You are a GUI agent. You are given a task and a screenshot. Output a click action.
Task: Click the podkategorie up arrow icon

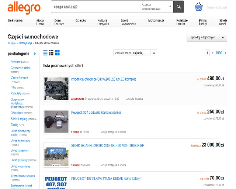tap(35, 54)
